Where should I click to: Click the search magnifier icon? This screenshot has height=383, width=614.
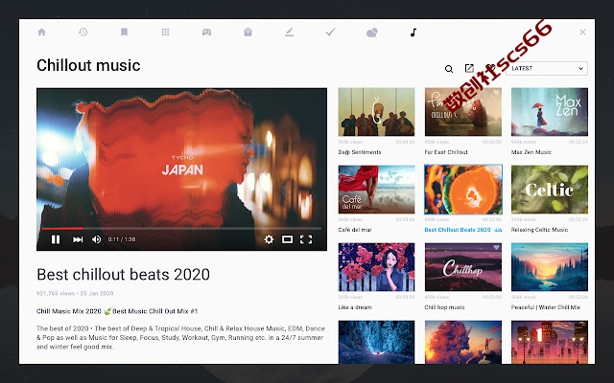[x=449, y=69]
